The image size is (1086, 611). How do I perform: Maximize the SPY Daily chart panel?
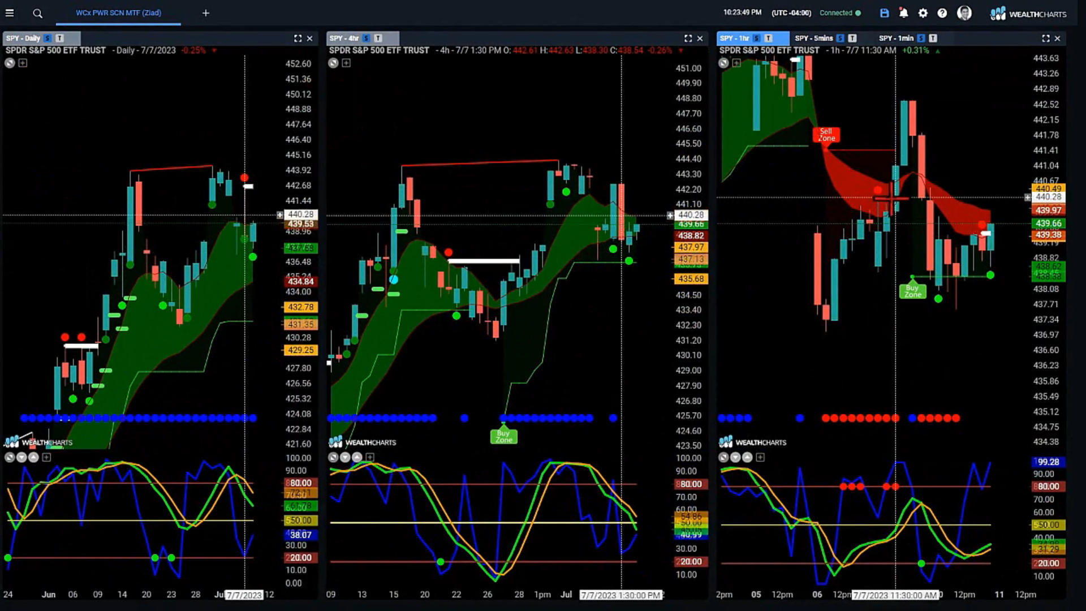click(x=298, y=38)
